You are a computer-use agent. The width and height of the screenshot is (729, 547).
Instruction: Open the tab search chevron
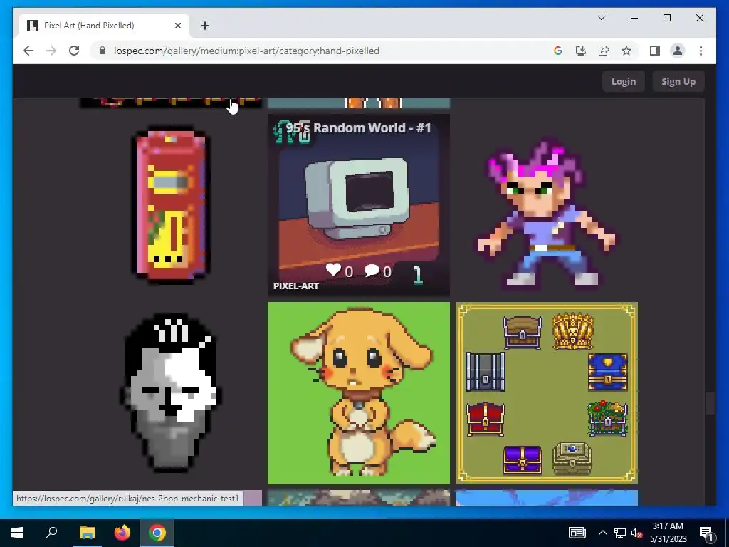coord(601,18)
